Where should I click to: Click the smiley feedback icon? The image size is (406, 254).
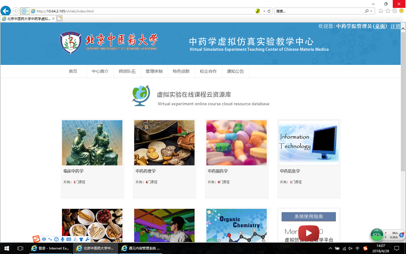(401, 11)
